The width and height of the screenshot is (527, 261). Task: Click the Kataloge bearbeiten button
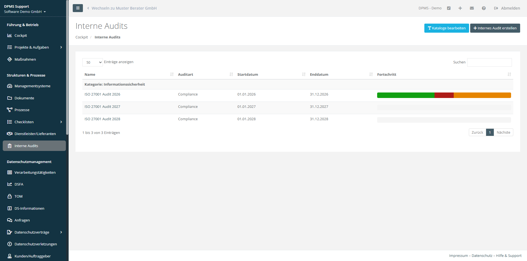point(446,28)
